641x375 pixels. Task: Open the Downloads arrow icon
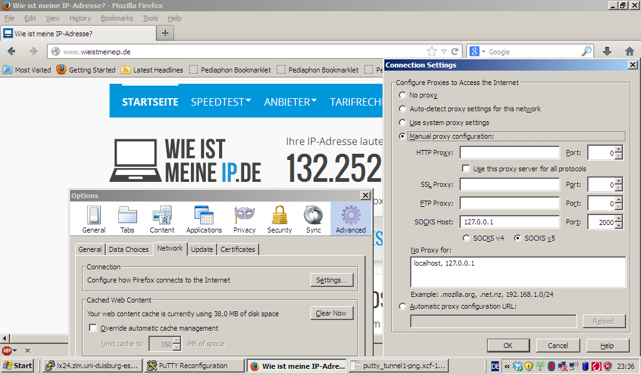click(x=607, y=51)
